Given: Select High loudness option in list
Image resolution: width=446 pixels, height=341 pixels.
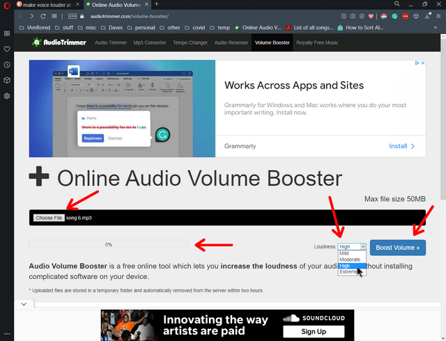Looking at the screenshot, I should [x=352, y=266].
